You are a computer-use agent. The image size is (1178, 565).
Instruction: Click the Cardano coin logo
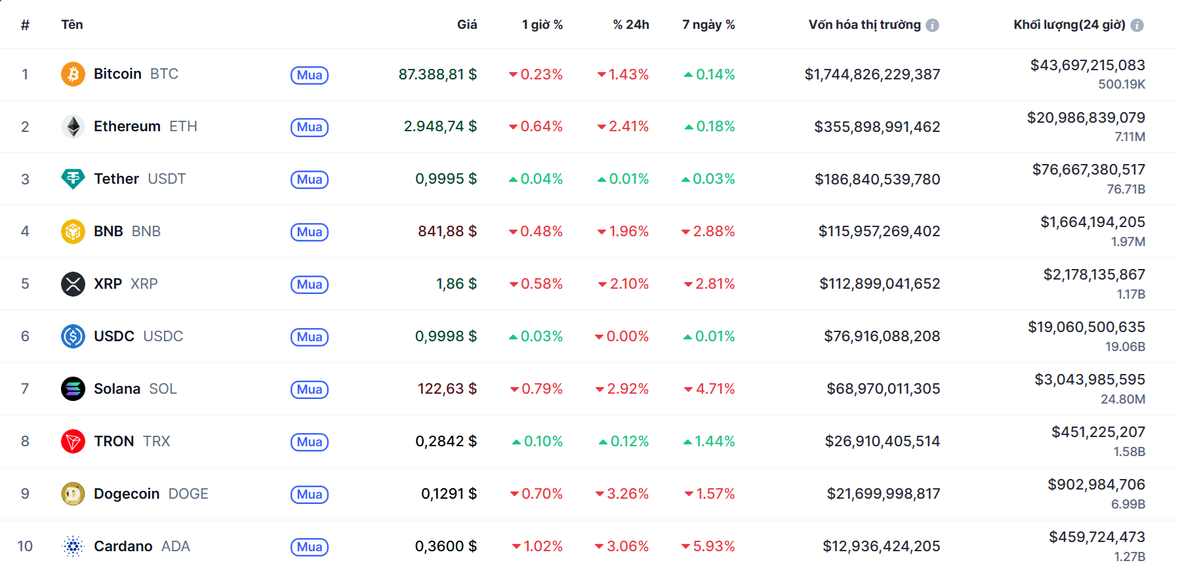[73, 546]
